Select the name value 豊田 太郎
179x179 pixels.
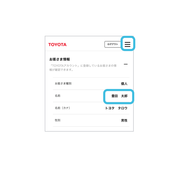(120, 96)
